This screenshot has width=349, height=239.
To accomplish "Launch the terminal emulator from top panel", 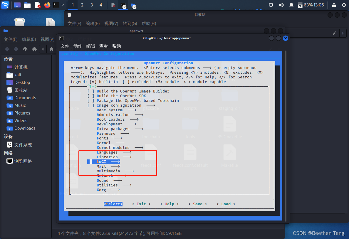I will (x=56, y=5).
